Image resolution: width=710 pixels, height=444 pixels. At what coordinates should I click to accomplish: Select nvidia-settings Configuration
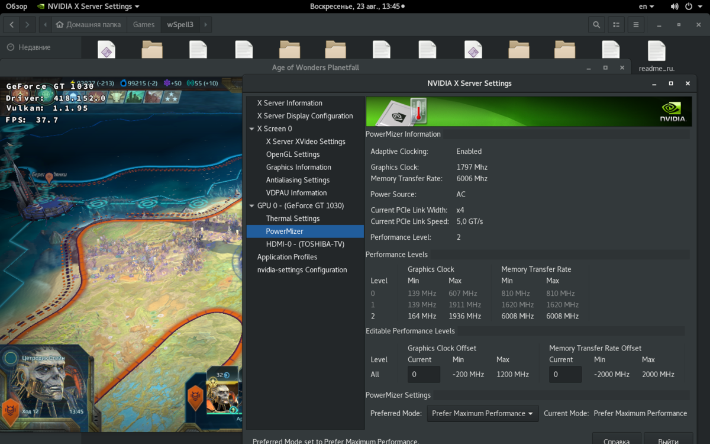tap(302, 270)
